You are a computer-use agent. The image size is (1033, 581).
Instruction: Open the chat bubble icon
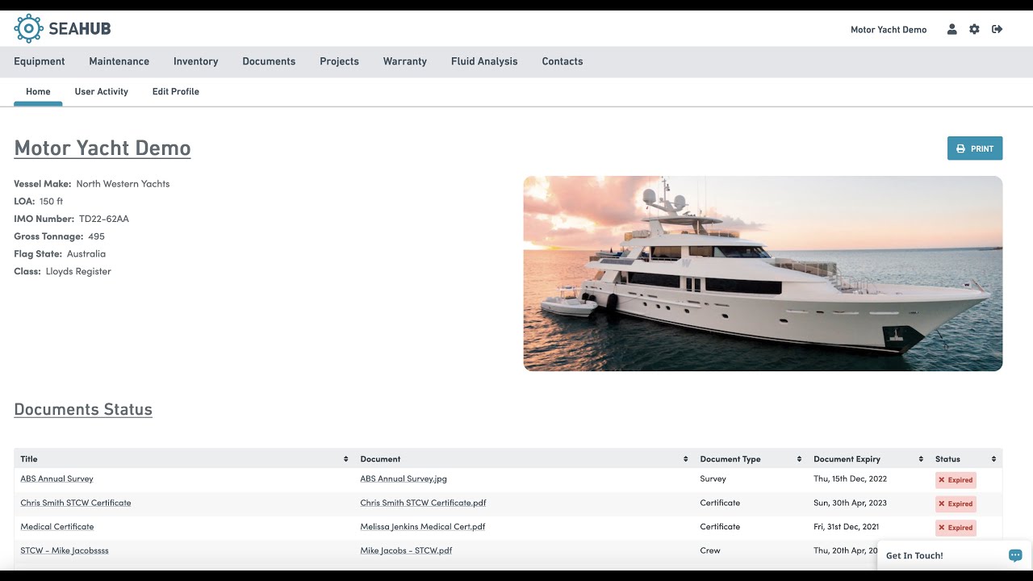click(1015, 555)
